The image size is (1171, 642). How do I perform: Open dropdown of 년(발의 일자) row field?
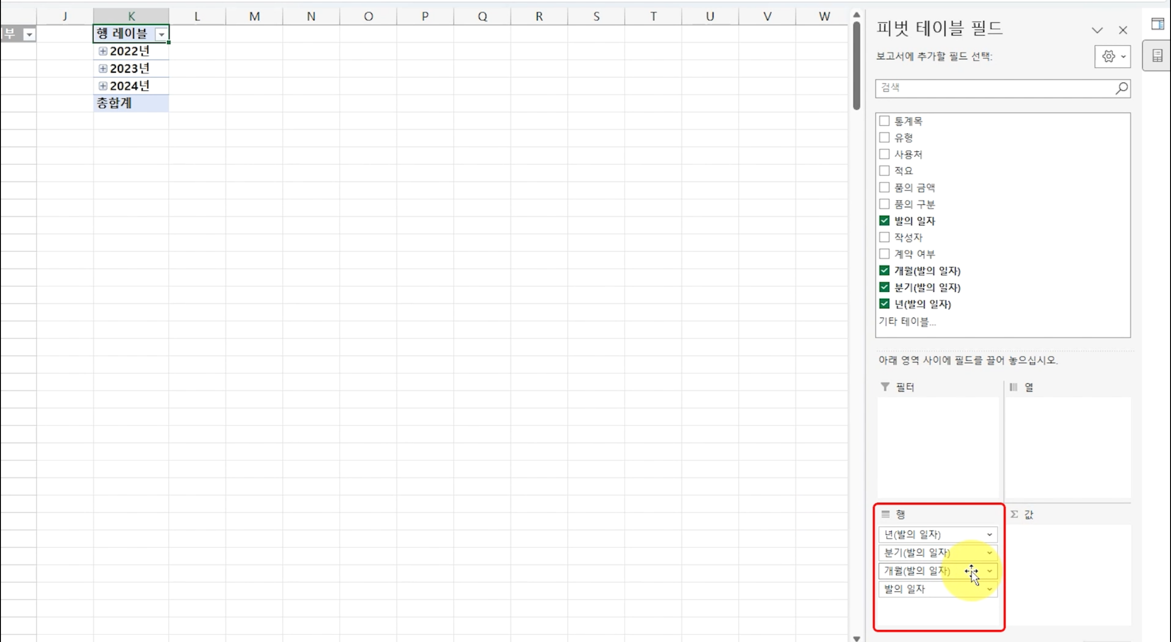point(989,534)
